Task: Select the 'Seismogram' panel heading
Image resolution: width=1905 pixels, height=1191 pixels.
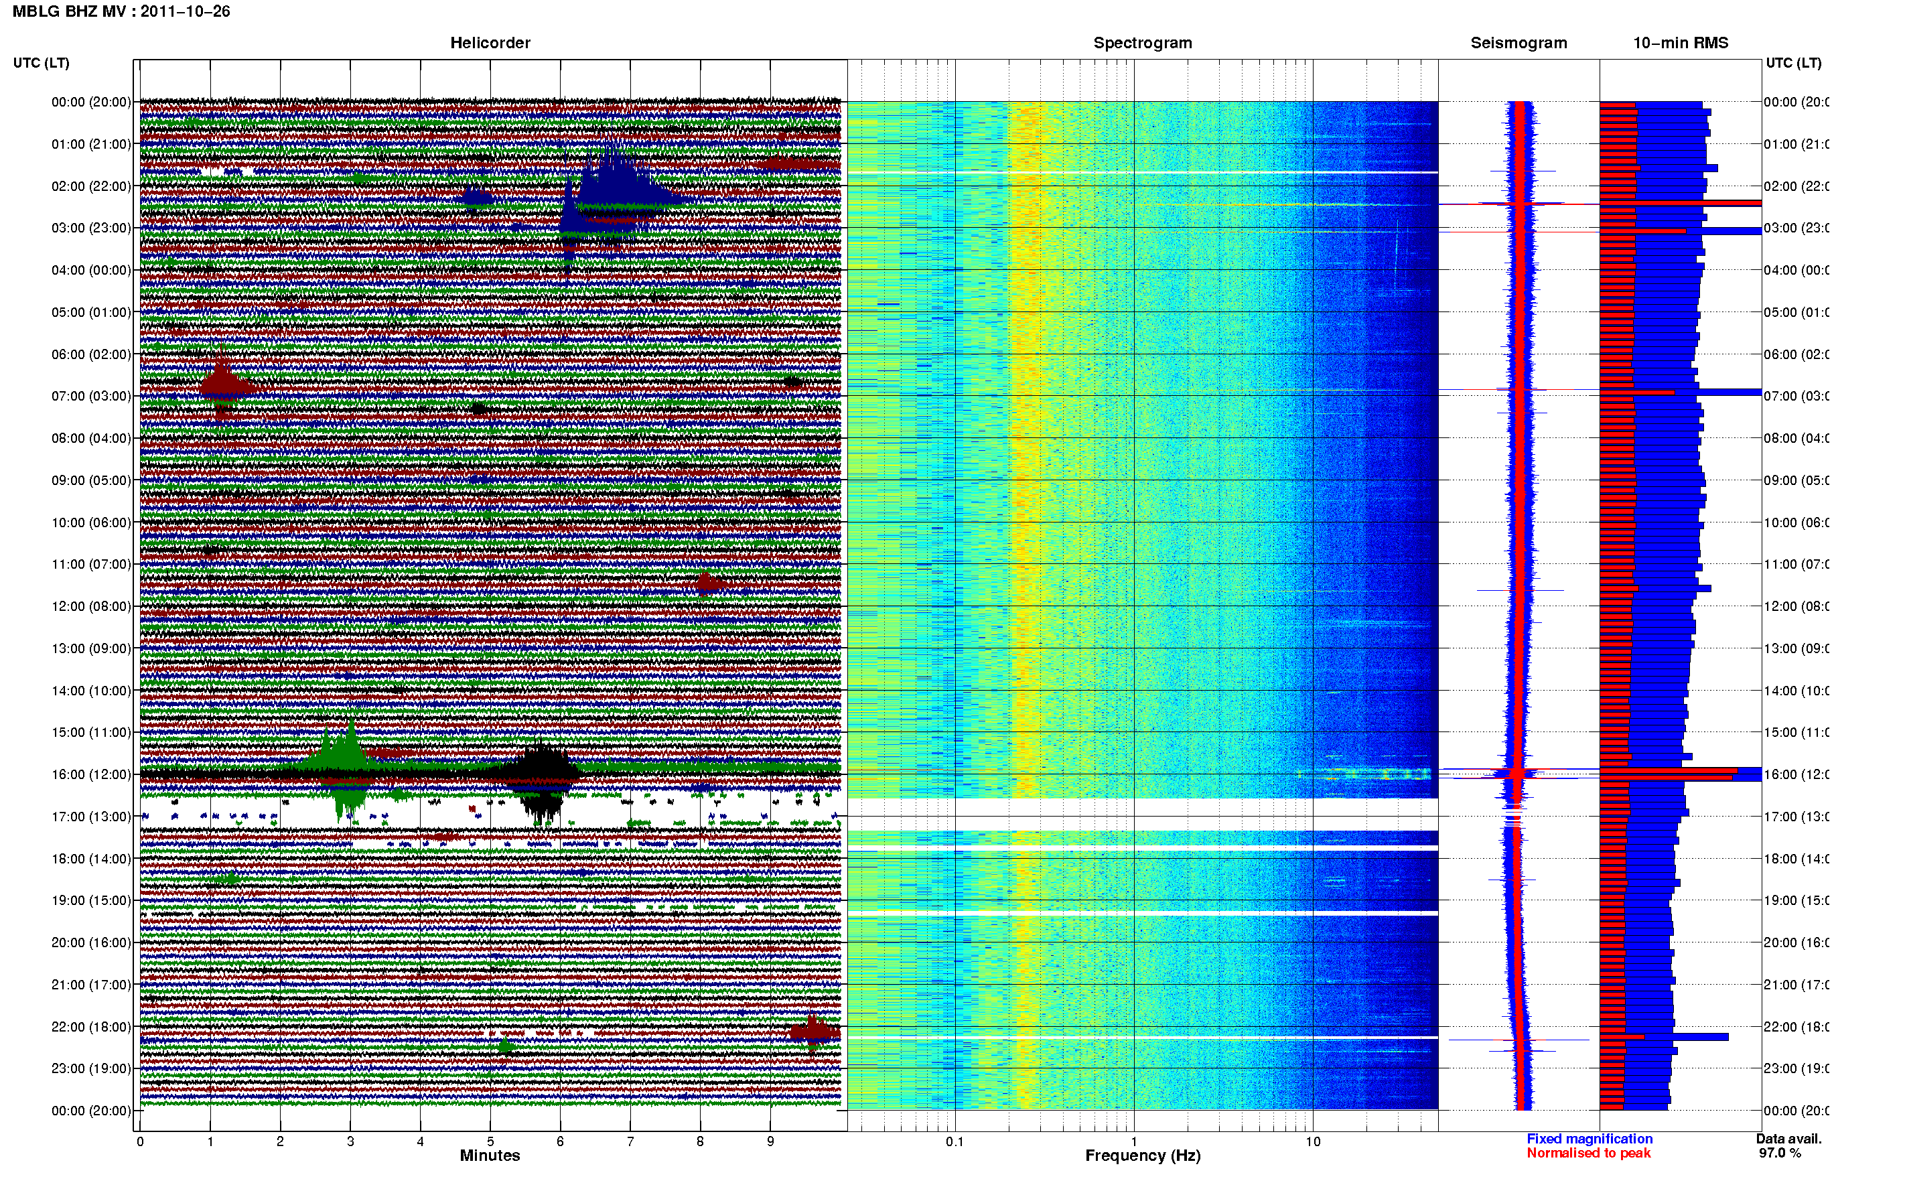Action: (x=1519, y=43)
